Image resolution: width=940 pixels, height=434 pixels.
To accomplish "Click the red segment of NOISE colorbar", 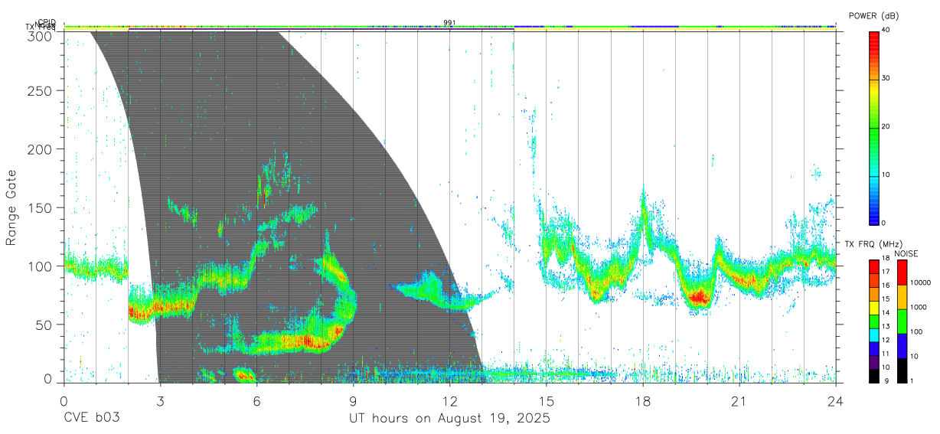I will (x=902, y=272).
